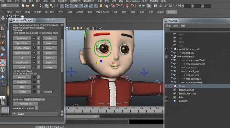
Task: Open the input field mode dropdown arrow before X
Action: tap(176, 6)
